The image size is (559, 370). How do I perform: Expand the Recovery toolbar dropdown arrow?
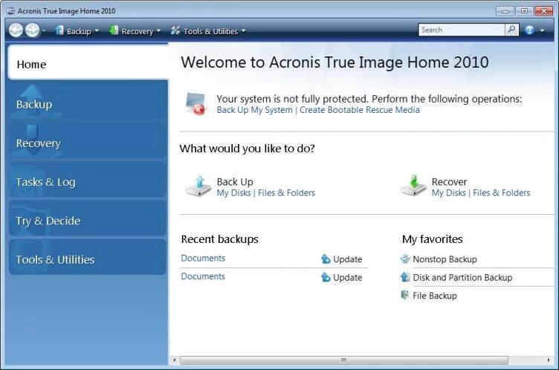tap(158, 31)
